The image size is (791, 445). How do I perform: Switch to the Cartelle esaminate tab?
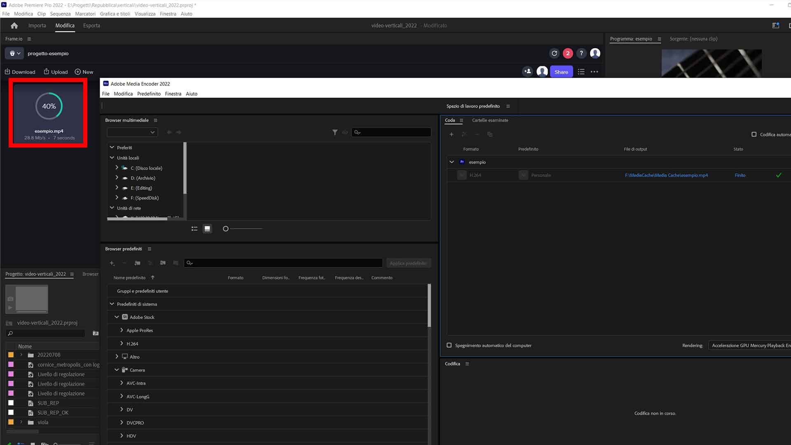pos(490,120)
